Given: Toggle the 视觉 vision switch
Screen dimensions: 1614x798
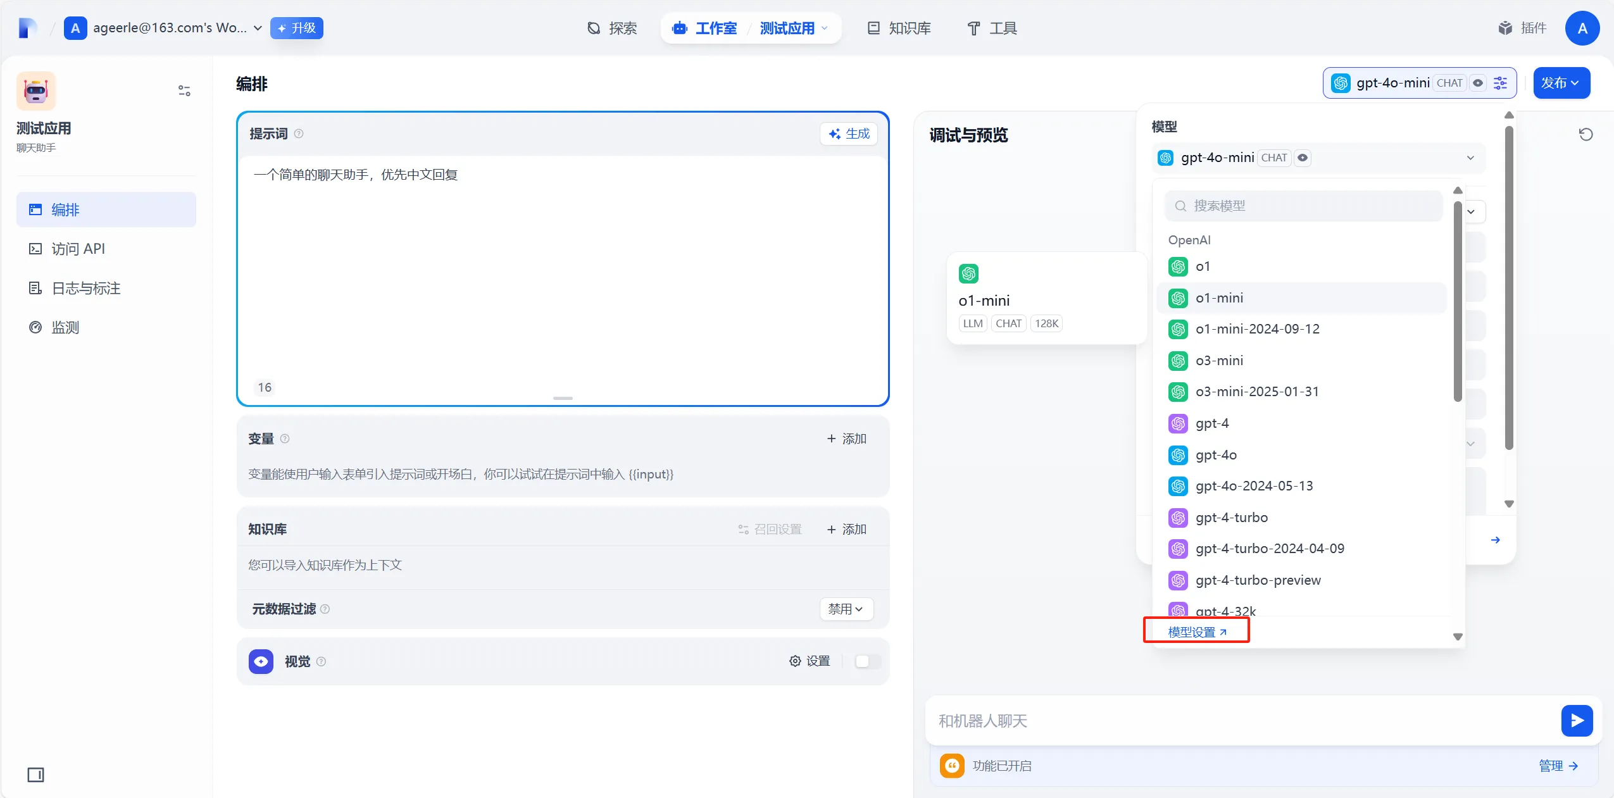Looking at the screenshot, I should click(x=867, y=661).
